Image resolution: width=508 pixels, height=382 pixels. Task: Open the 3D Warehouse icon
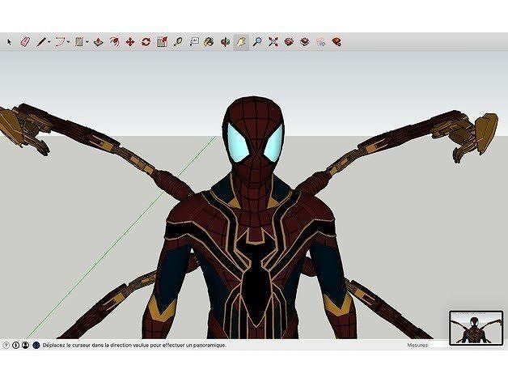click(289, 42)
